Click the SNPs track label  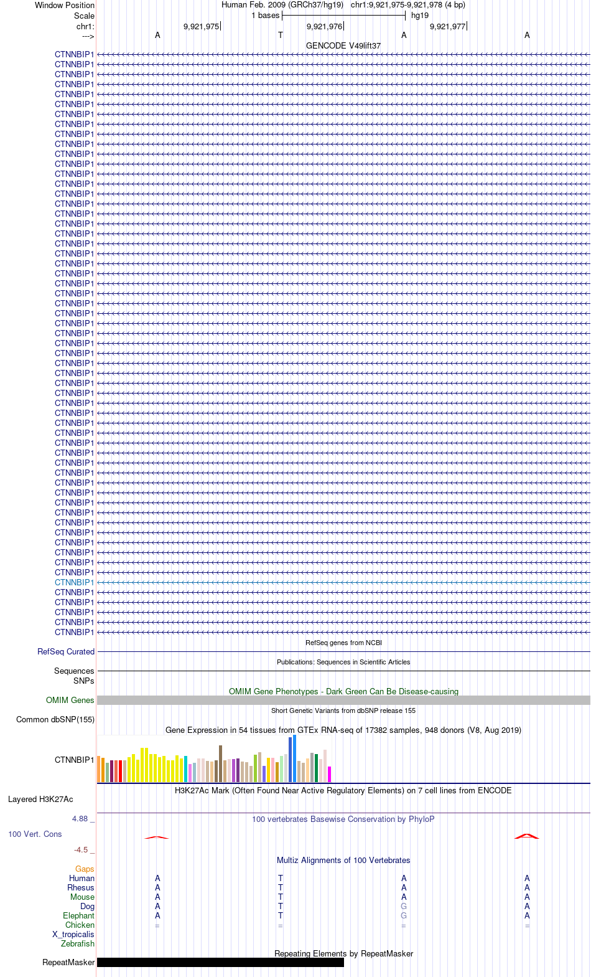(x=83, y=681)
